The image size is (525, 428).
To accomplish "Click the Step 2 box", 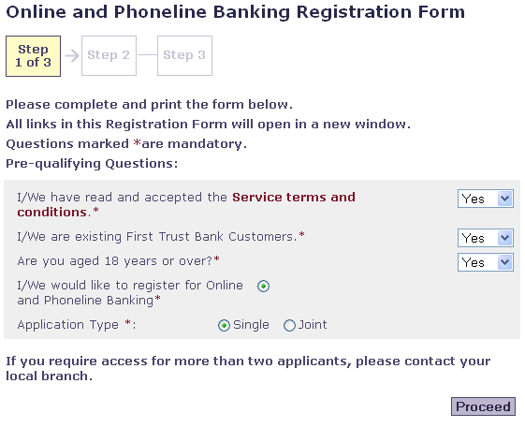I will pyautogui.click(x=109, y=55).
